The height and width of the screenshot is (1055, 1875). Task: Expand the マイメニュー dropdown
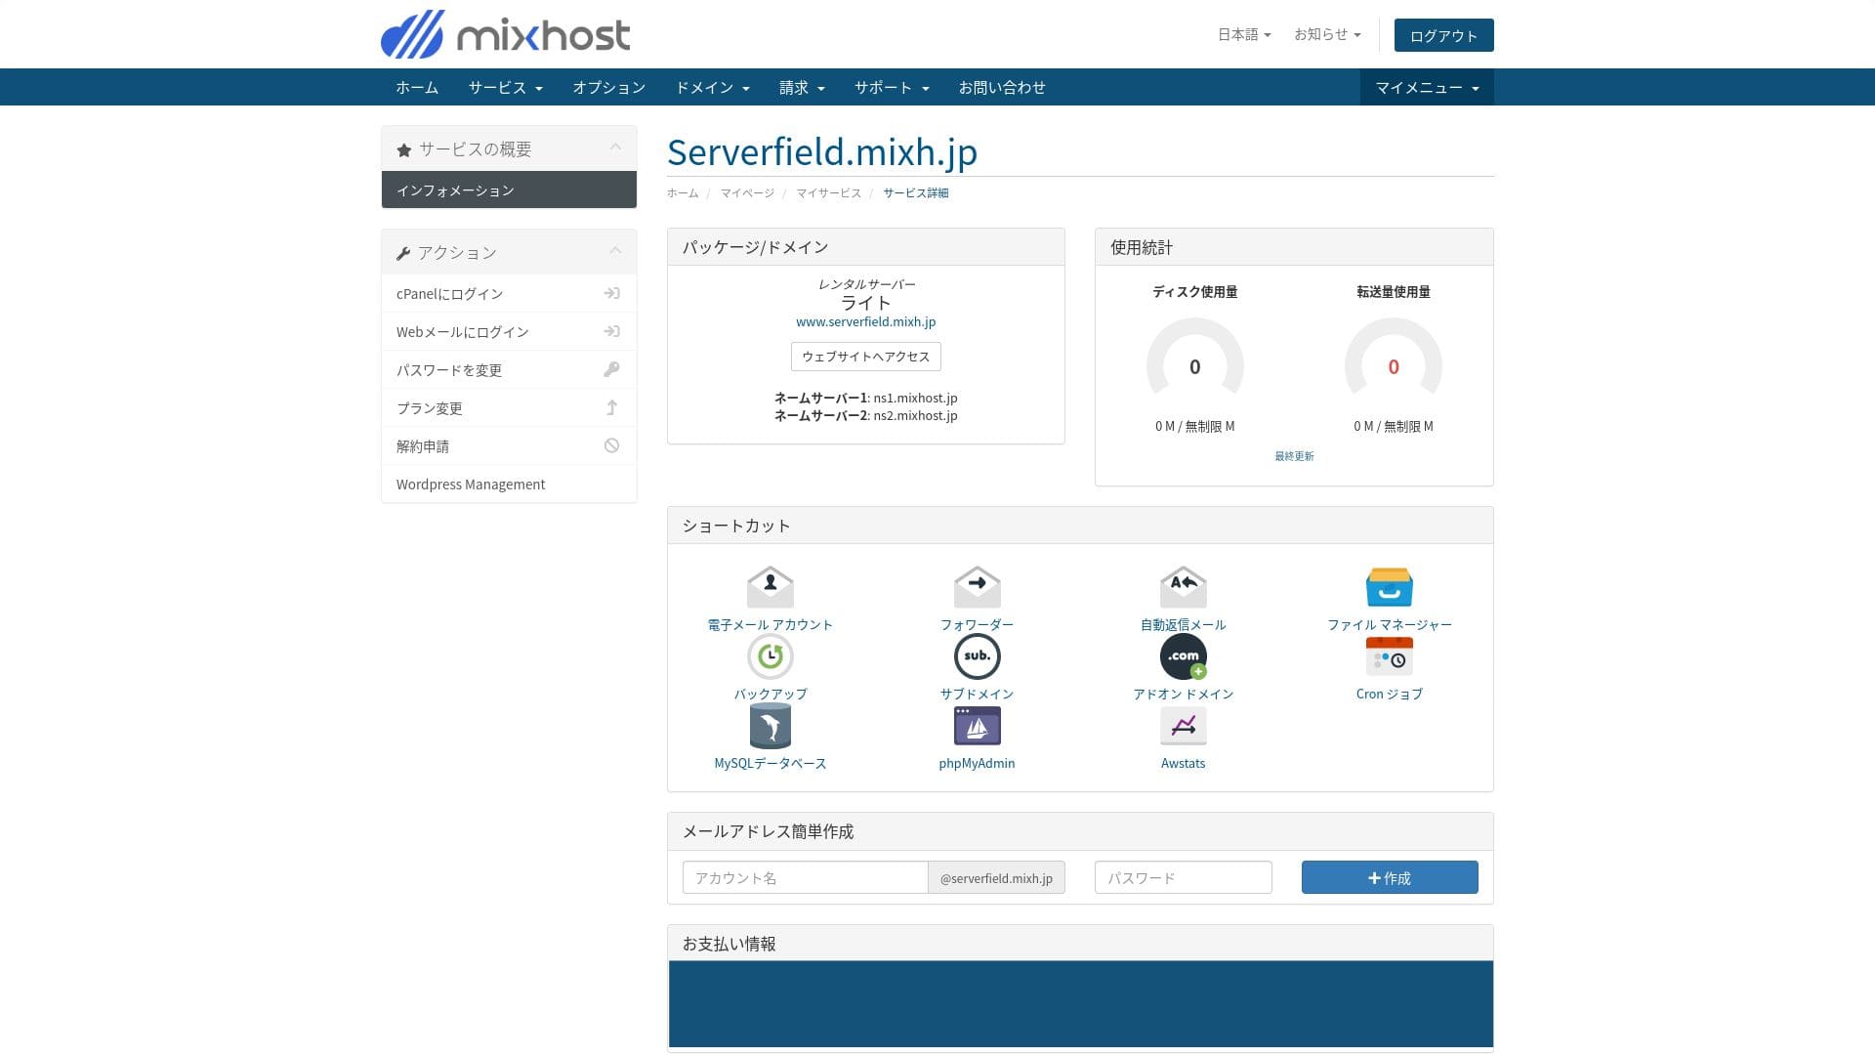coord(1426,88)
